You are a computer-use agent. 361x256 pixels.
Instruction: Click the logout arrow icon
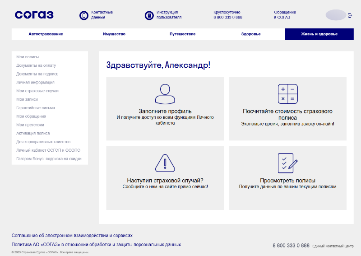[350, 15]
